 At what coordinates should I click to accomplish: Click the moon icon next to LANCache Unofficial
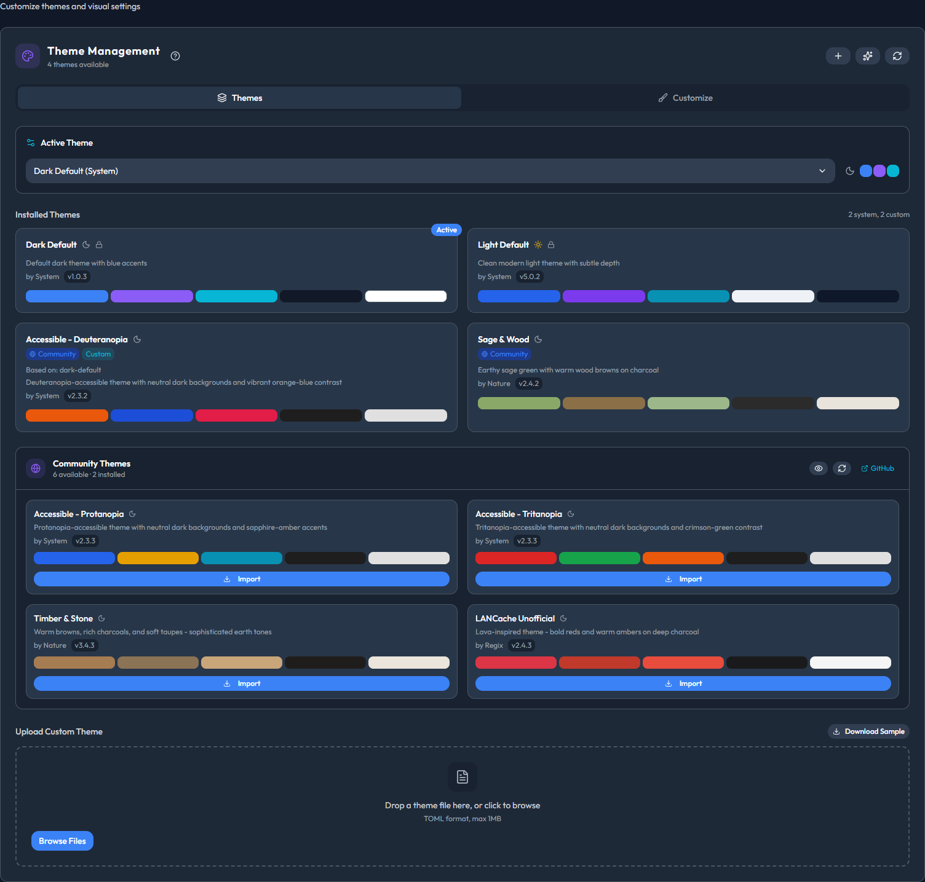pos(563,618)
